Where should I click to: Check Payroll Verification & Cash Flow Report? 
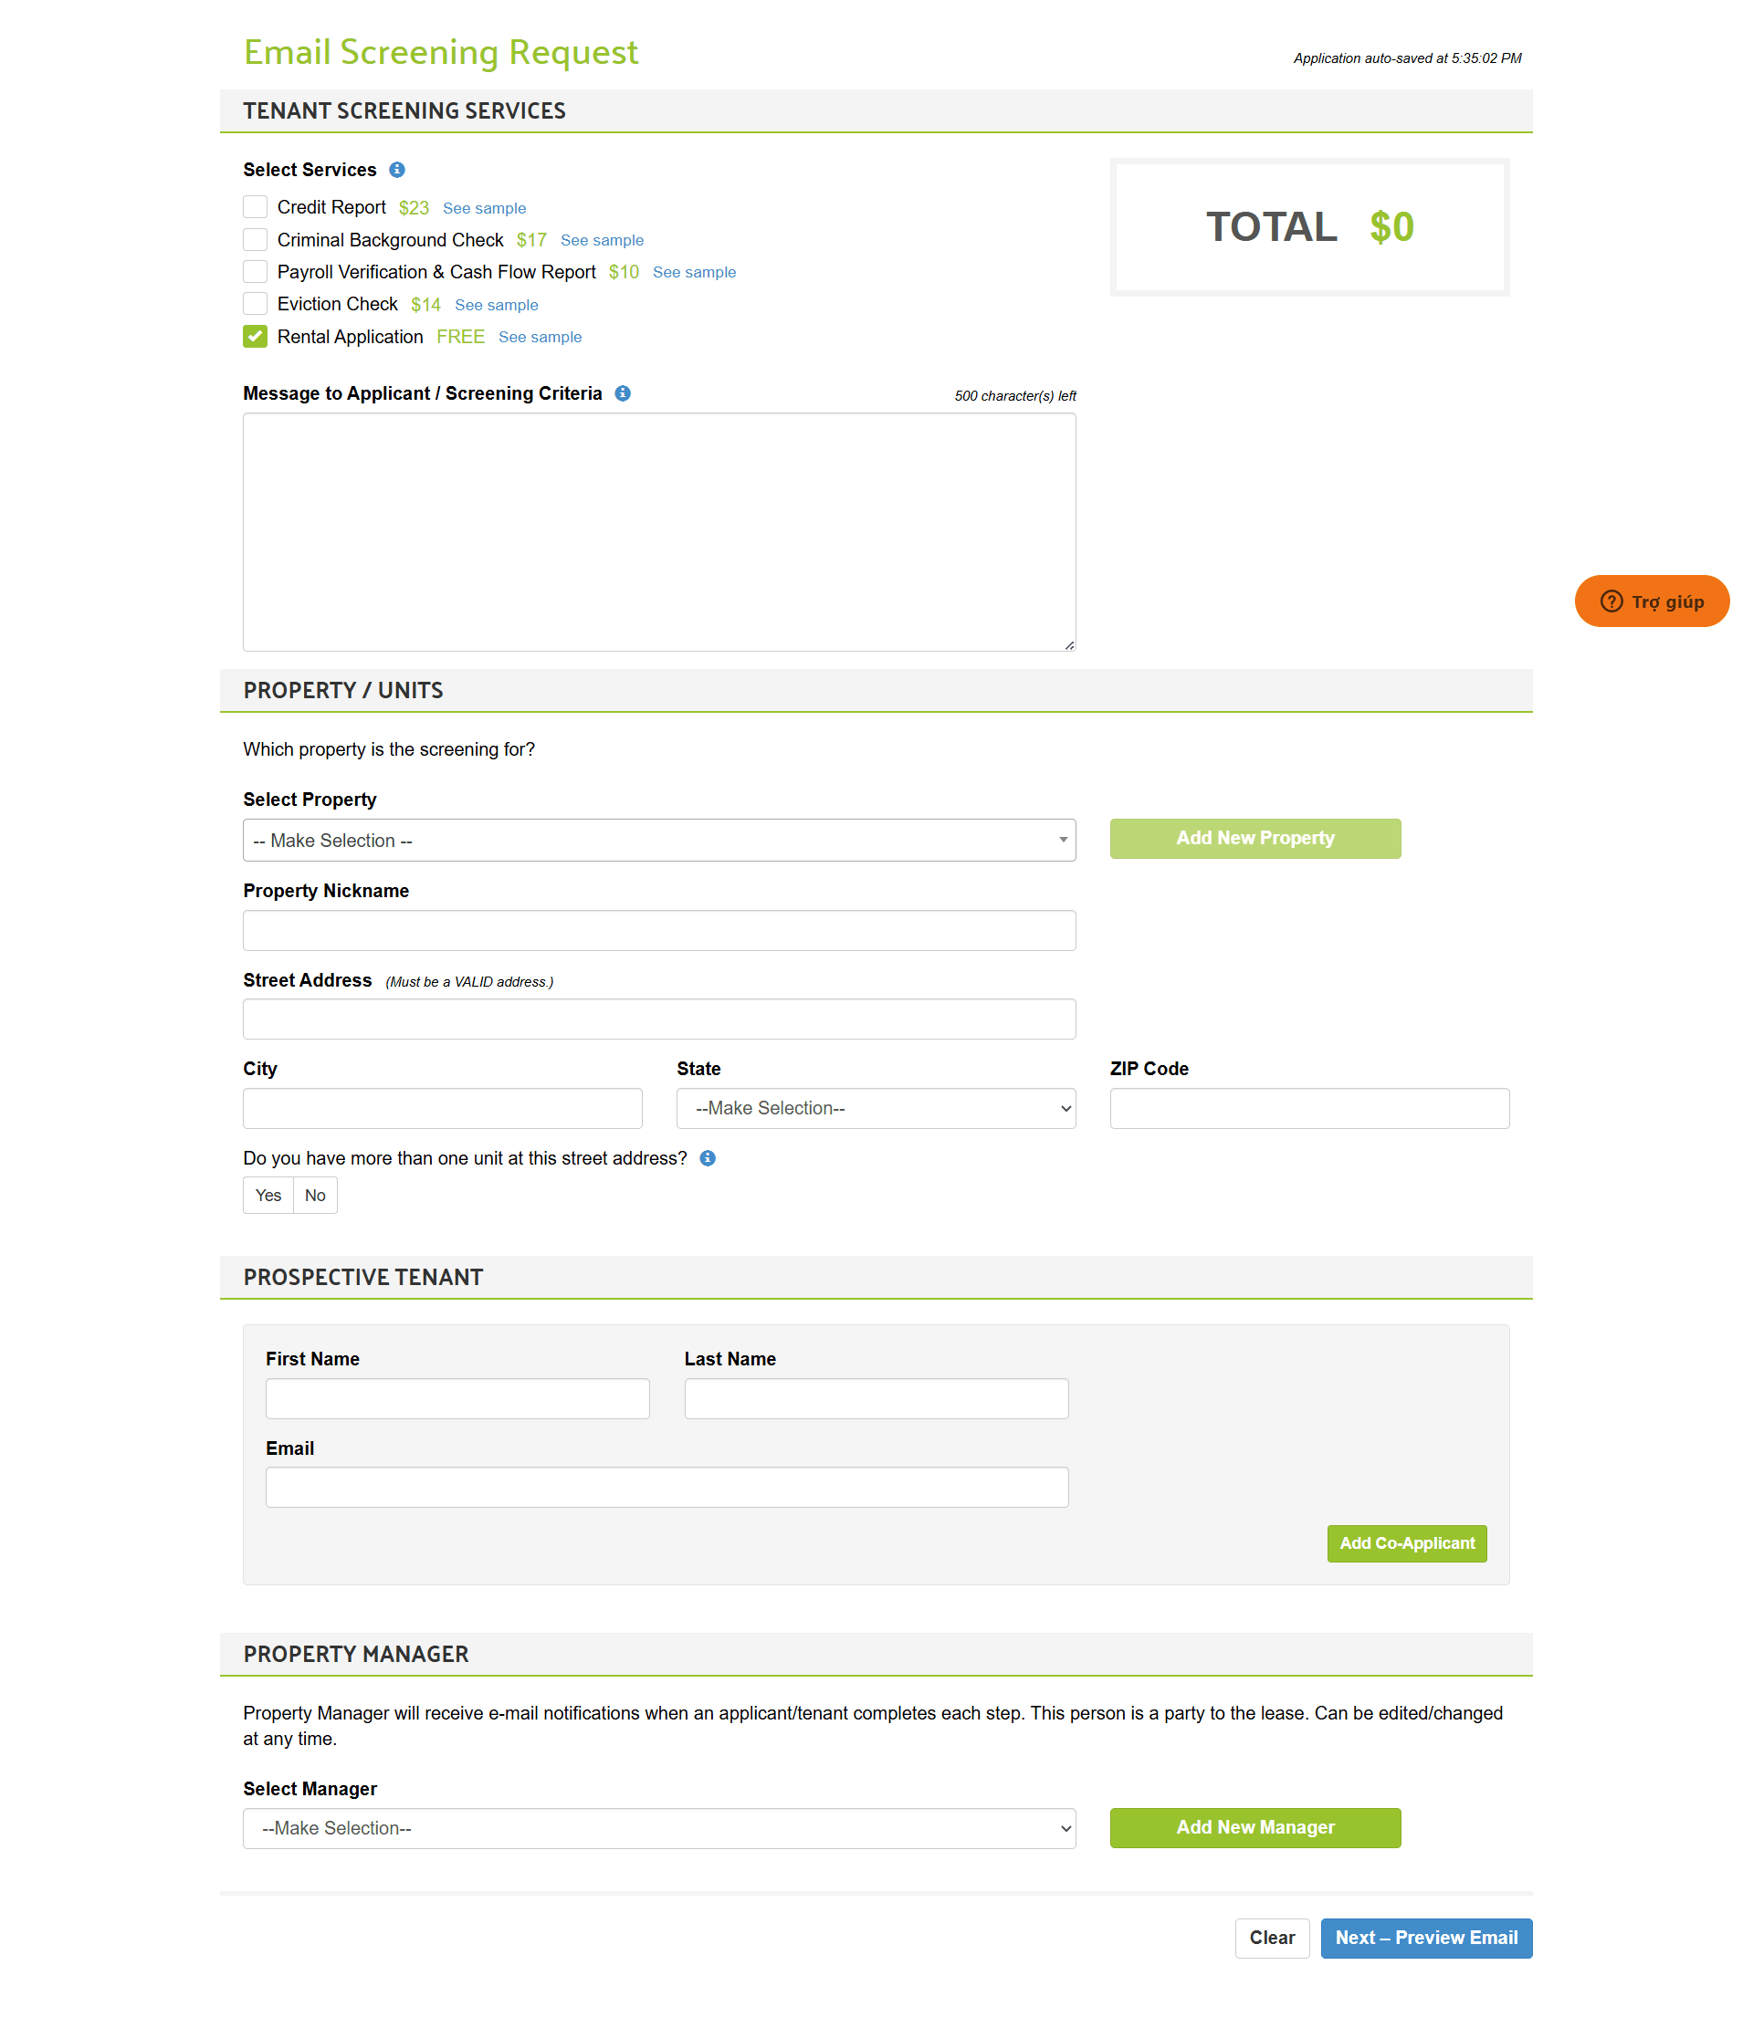(255, 271)
